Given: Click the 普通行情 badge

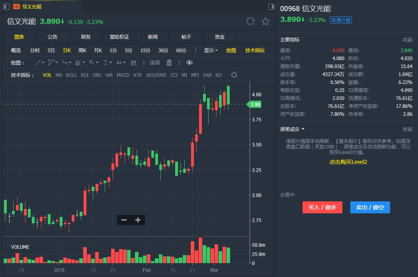Looking at the screenshot, I should [341, 20].
